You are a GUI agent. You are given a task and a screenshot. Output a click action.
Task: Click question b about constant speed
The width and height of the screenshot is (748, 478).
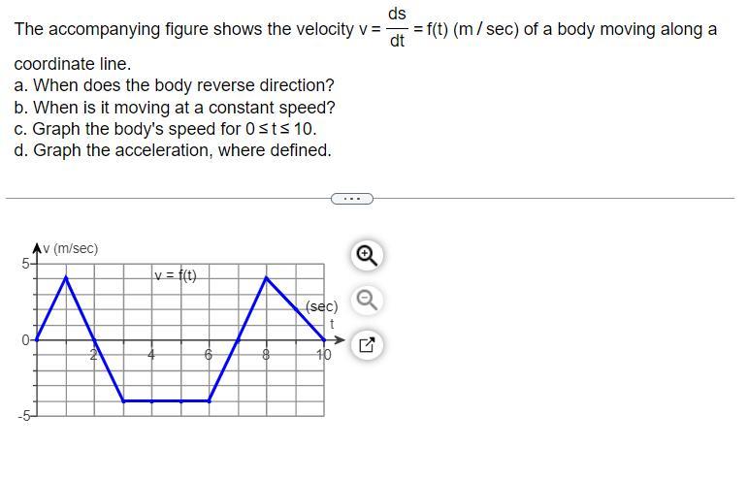point(175,107)
